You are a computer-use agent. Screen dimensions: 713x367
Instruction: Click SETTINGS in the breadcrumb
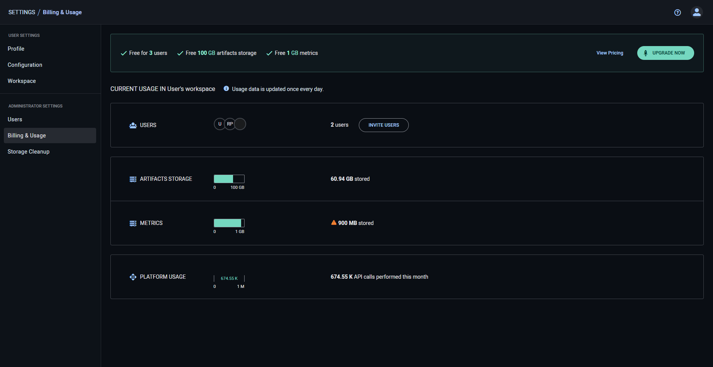(x=22, y=12)
